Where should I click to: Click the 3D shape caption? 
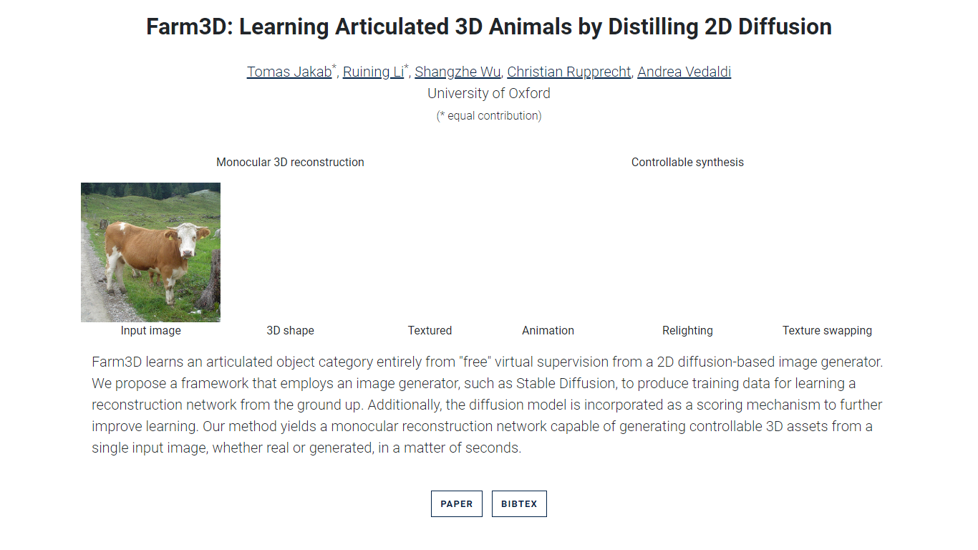pyautogui.click(x=290, y=331)
